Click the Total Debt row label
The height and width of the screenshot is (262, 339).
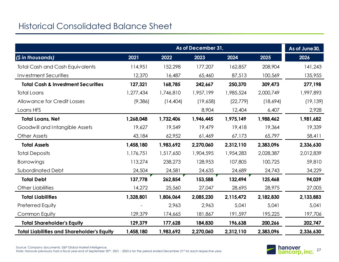[x=34, y=180]
